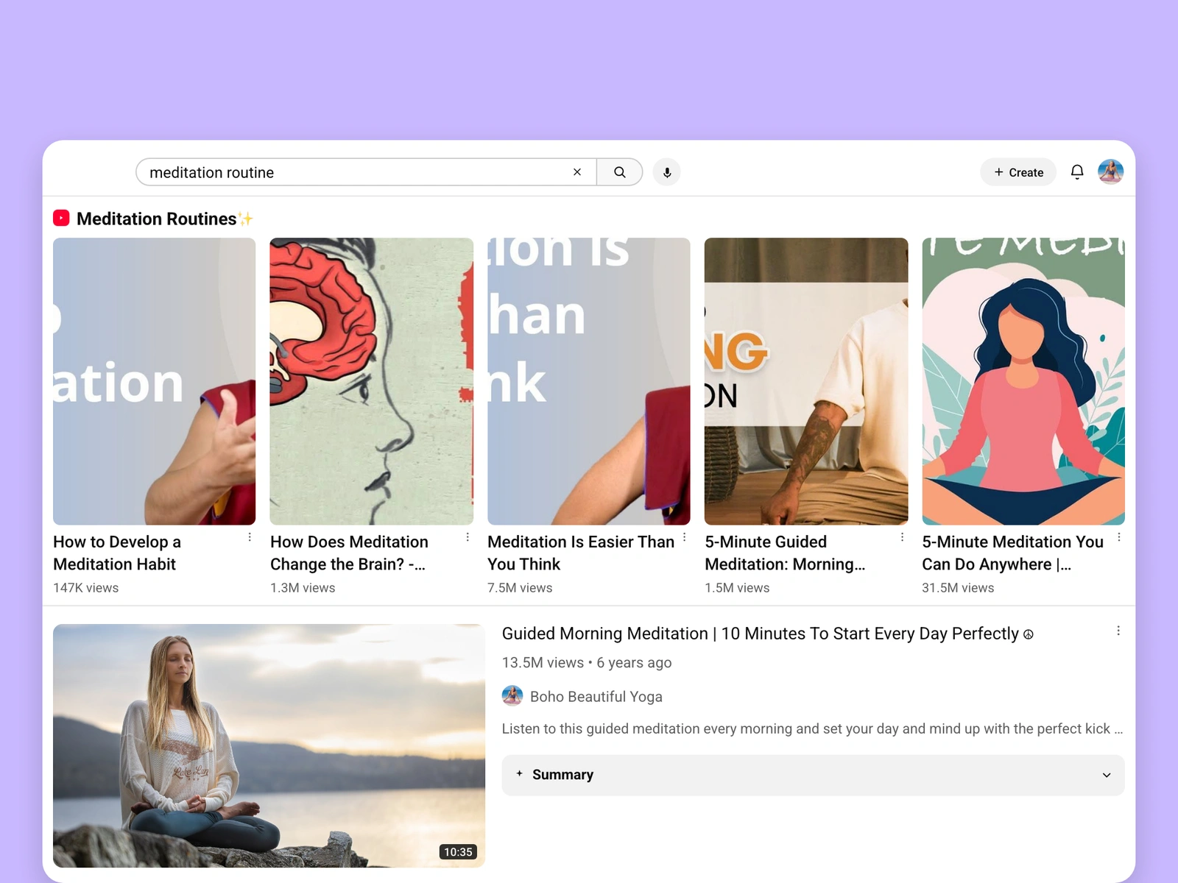Open options for '5-Minute Guided Meditation: Morning'

point(902,537)
